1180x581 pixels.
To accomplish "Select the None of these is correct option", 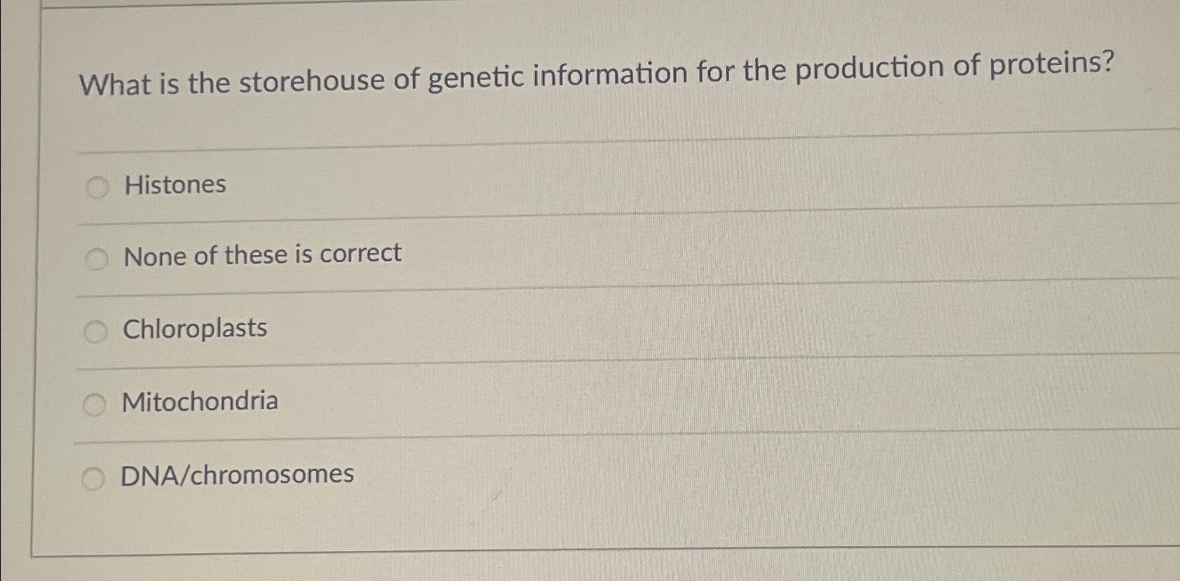I will [x=97, y=259].
